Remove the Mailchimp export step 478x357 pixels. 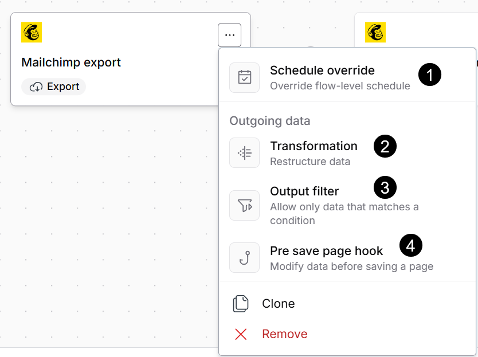pyautogui.click(x=347, y=334)
